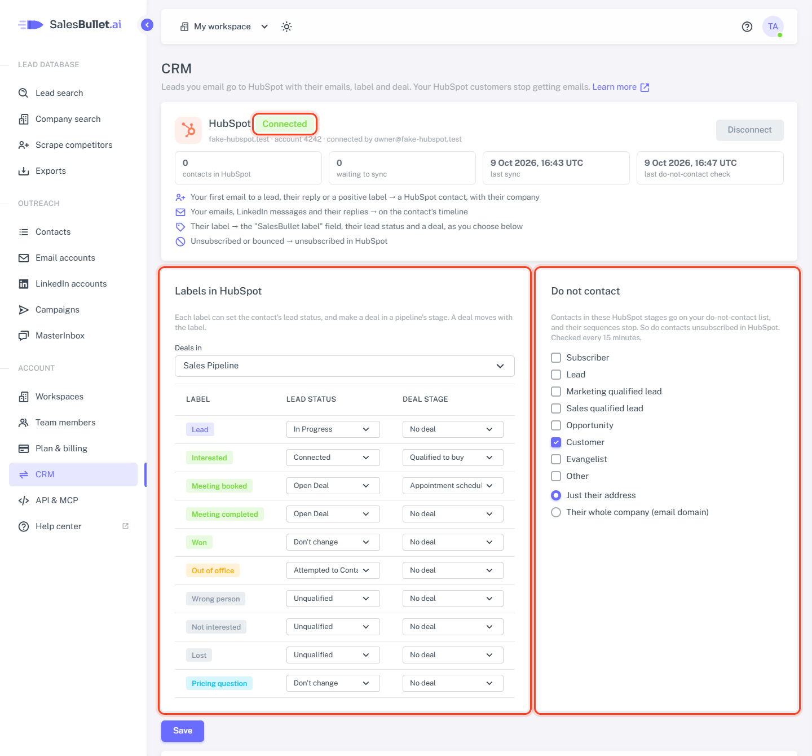Click the MasterInbox chat icon

[x=24, y=336]
